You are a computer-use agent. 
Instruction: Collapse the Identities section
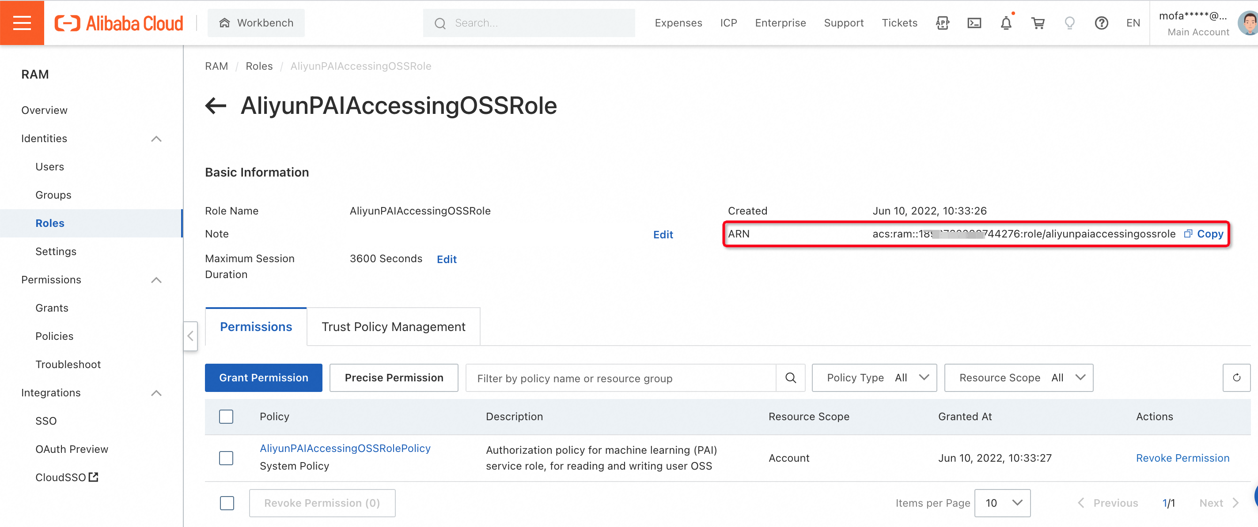click(156, 139)
